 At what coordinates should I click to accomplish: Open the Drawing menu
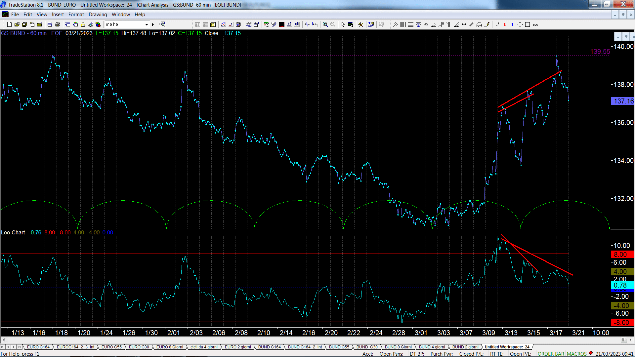[98, 15]
